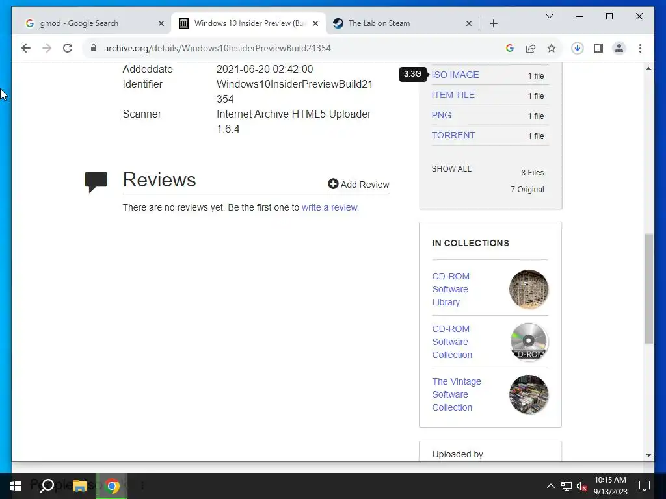
Task: Click the scrollbar down arrow
Action: pos(648,455)
